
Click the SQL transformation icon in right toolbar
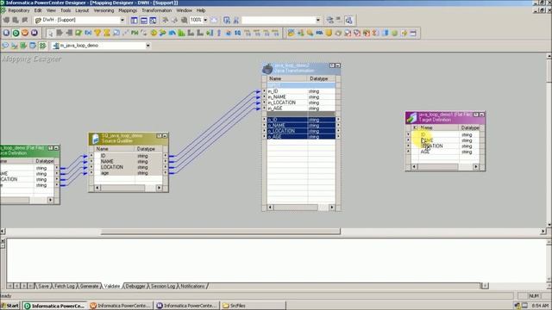point(319,33)
